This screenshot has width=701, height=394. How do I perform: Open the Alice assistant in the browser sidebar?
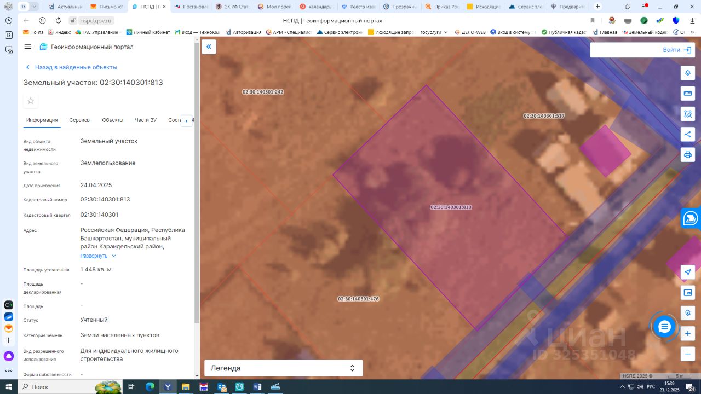point(9,356)
